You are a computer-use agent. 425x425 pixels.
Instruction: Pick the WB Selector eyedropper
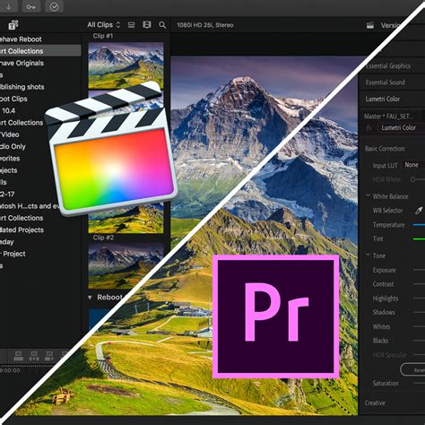[419, 211]
